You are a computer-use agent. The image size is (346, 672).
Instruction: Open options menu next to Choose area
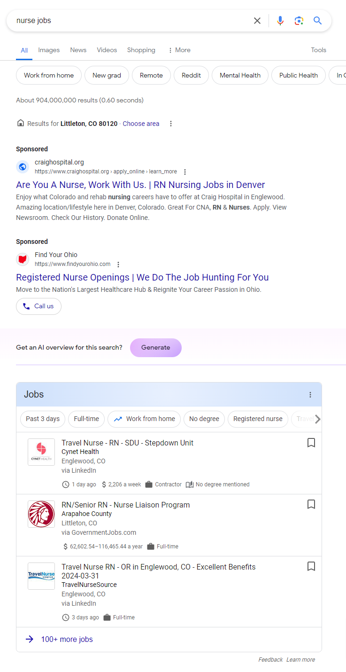(x=171, y=124)
